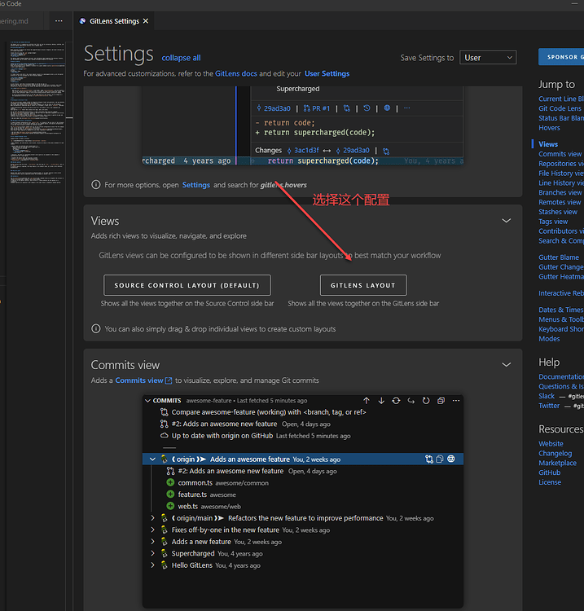Jump to Commits view in sidebar
Image resolution: width=584 pixels, height=611 pixels.
coord(560,154)
